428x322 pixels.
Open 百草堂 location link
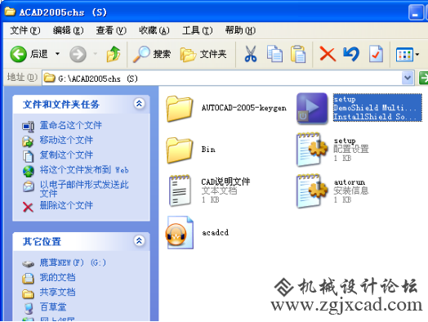coord(53,307)
